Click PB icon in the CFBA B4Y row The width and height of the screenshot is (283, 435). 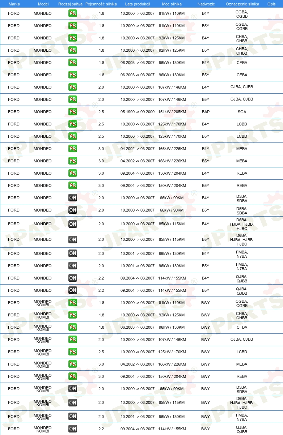point(73,63)
